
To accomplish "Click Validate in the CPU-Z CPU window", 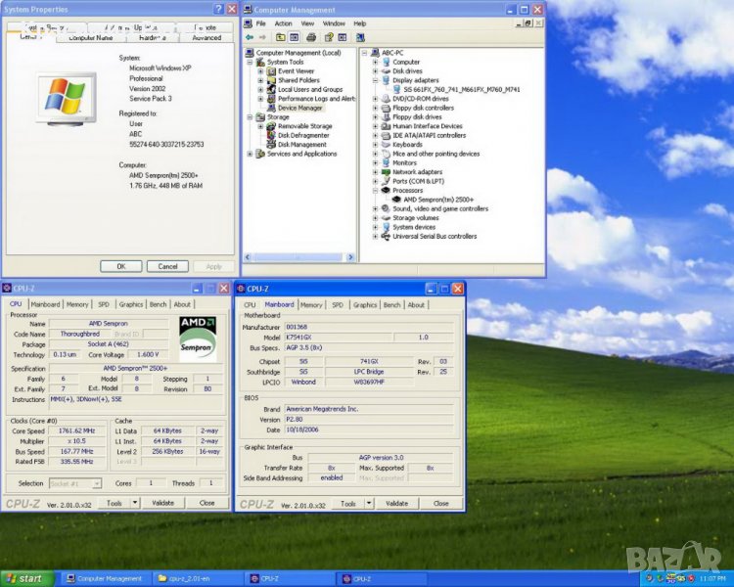I will click(163, 503).
